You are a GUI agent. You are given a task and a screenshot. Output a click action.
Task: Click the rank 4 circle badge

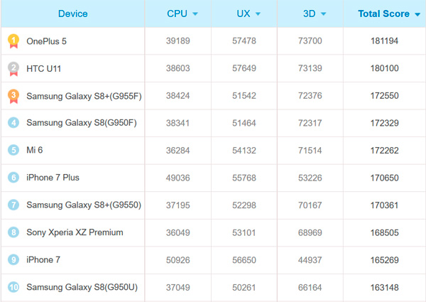[13, 123]
